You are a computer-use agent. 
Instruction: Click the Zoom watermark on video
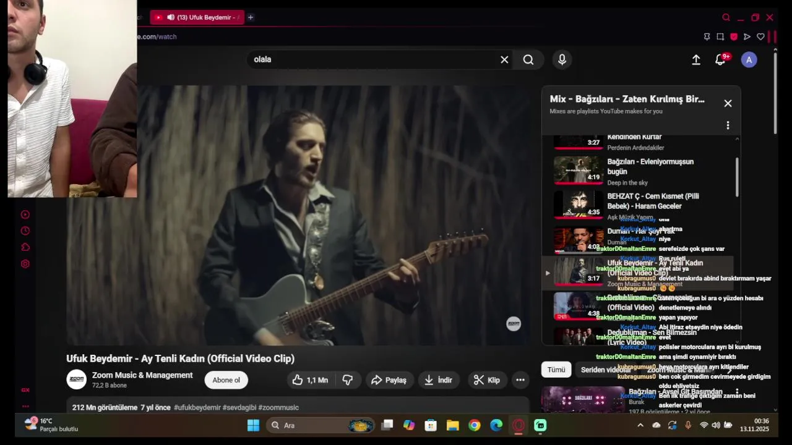pyautogui.click(x=514, y=324)
